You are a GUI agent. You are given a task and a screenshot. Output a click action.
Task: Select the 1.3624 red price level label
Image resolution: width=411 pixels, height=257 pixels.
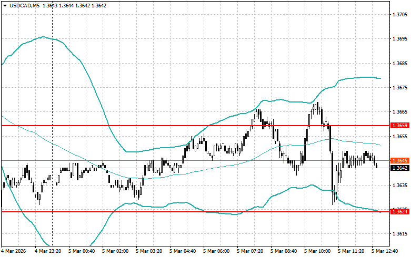coord(400,211)
